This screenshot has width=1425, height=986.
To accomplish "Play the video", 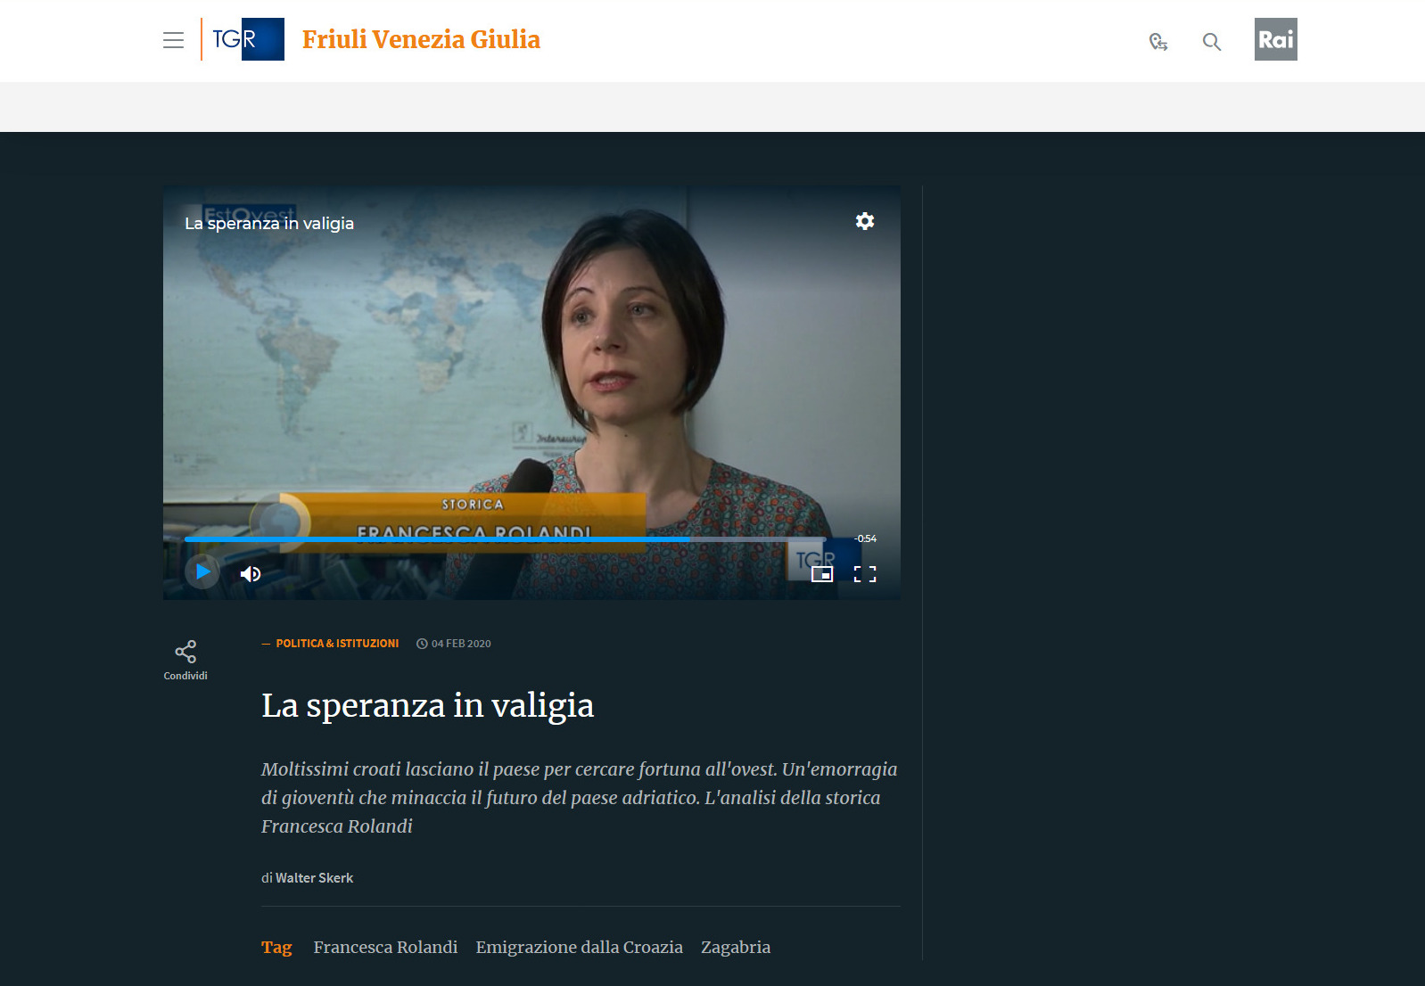I will (x=202, y=572).
